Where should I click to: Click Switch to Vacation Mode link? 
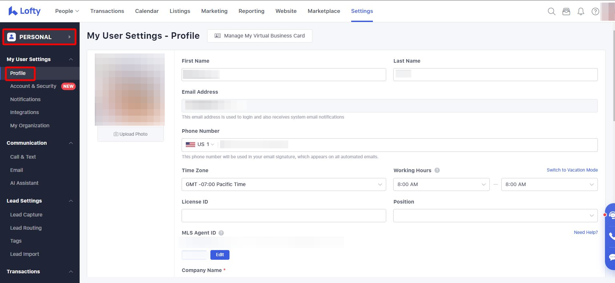coord(572,170)
